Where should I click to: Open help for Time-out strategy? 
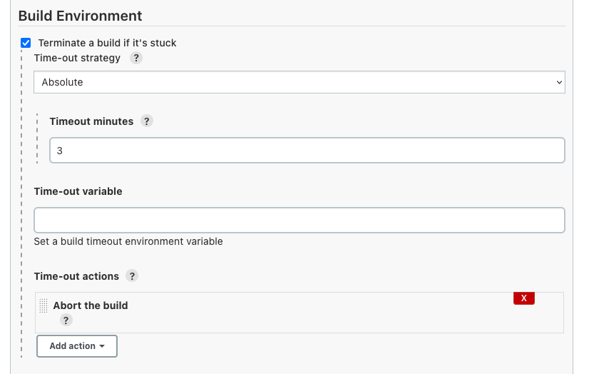pos(136,59)
